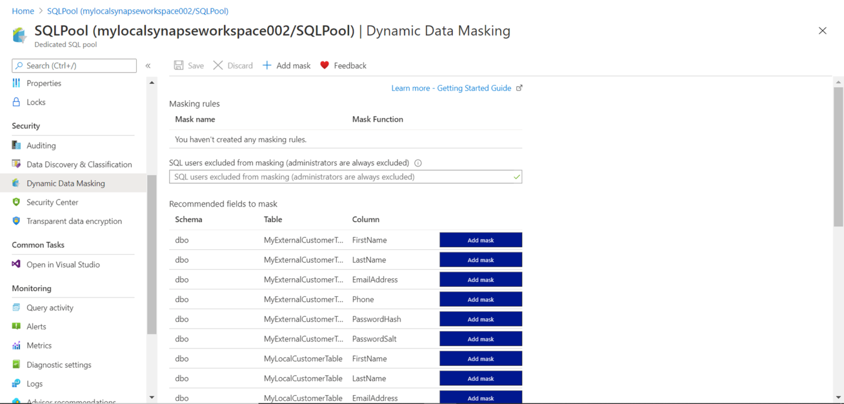Open Transparent data encryption settings
Screen dimensions: 844x404
coord(74,221)
